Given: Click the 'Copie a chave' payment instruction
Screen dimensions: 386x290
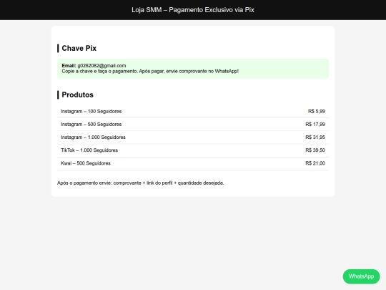Looking at the screenshot, I should pos(150,72).
